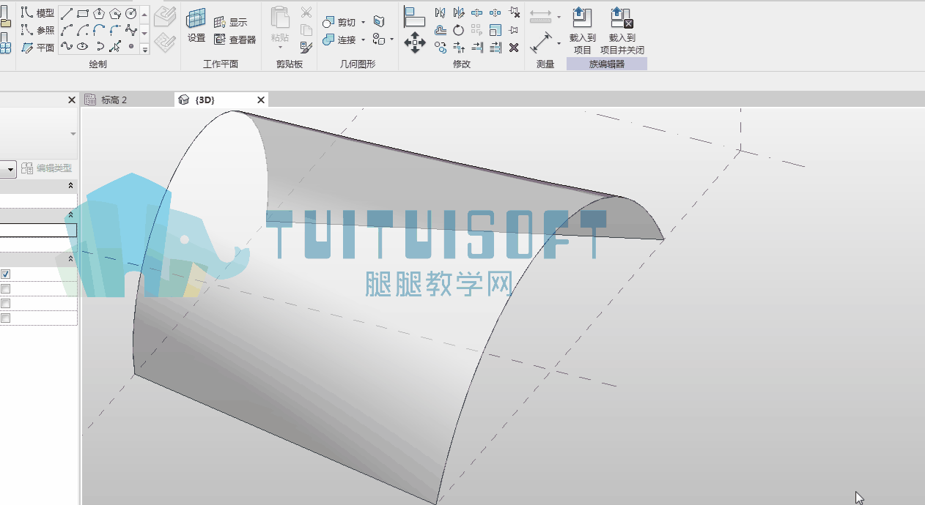Uncheck the checked properties checkbox
The height and width of the screenshot is (505, 925).
[5, 274]
